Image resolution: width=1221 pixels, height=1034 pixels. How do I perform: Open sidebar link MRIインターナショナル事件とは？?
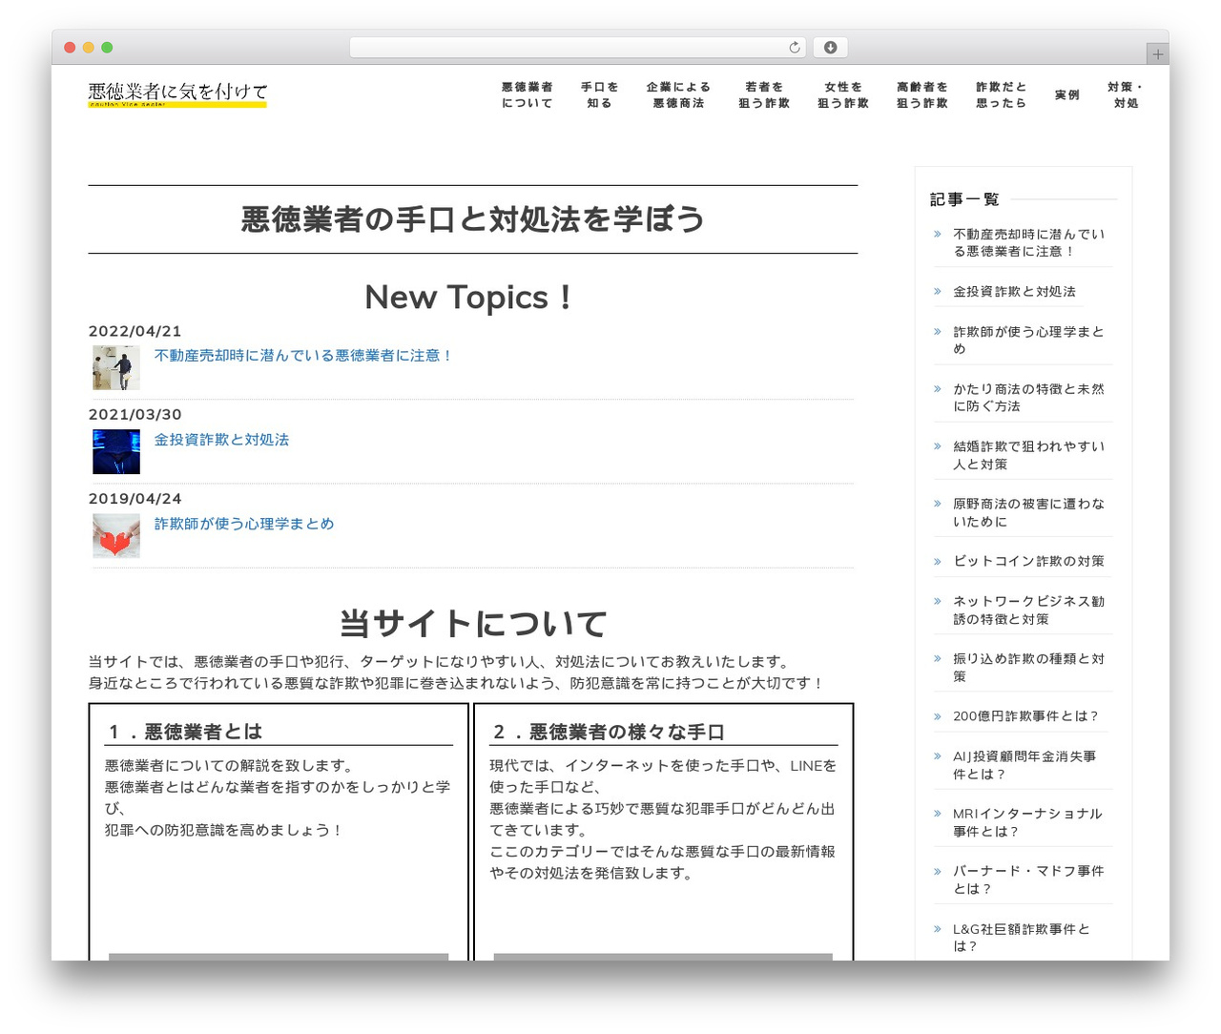(x=1028, y=822)
